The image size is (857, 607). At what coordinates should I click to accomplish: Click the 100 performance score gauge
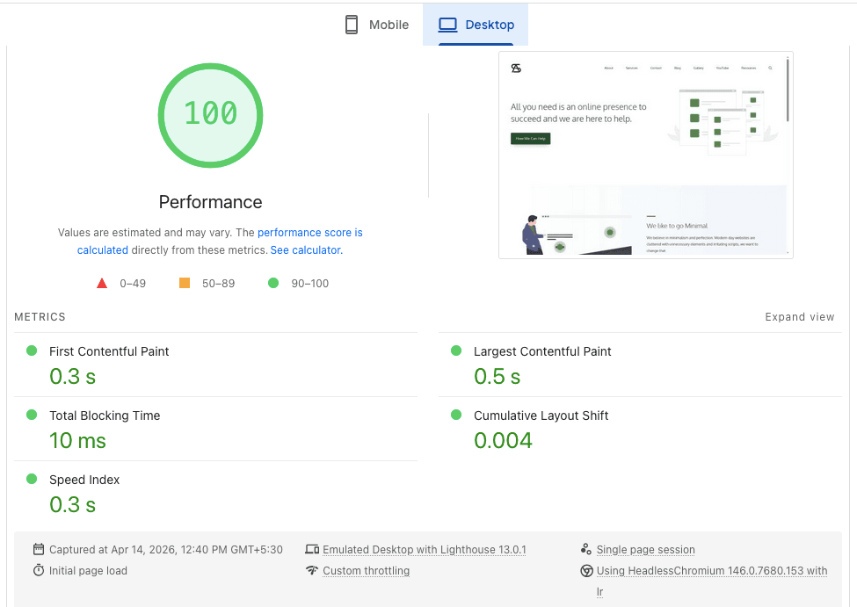pos(210,115)
